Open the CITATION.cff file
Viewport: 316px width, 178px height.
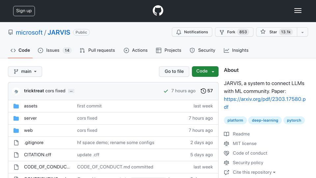(38, 155)
